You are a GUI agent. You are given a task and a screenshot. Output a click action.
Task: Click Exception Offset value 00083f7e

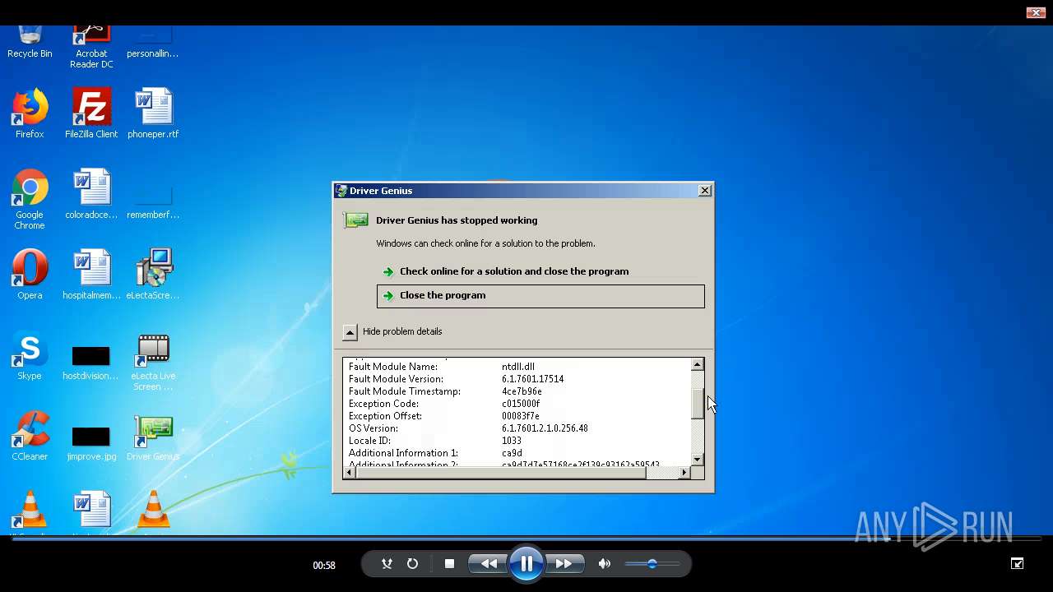tap(521, 416)
